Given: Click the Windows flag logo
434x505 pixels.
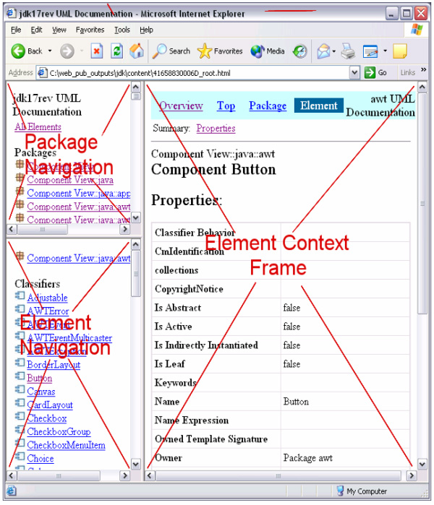Looking at the screenshot, I should (417, 30).
